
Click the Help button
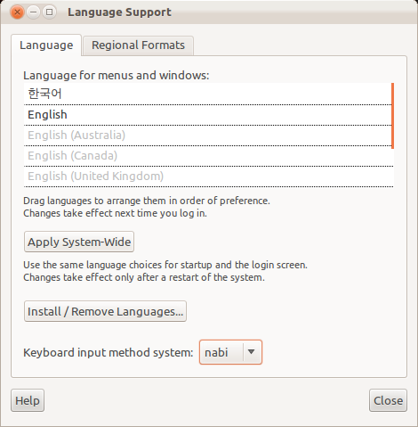click(28, 400)
